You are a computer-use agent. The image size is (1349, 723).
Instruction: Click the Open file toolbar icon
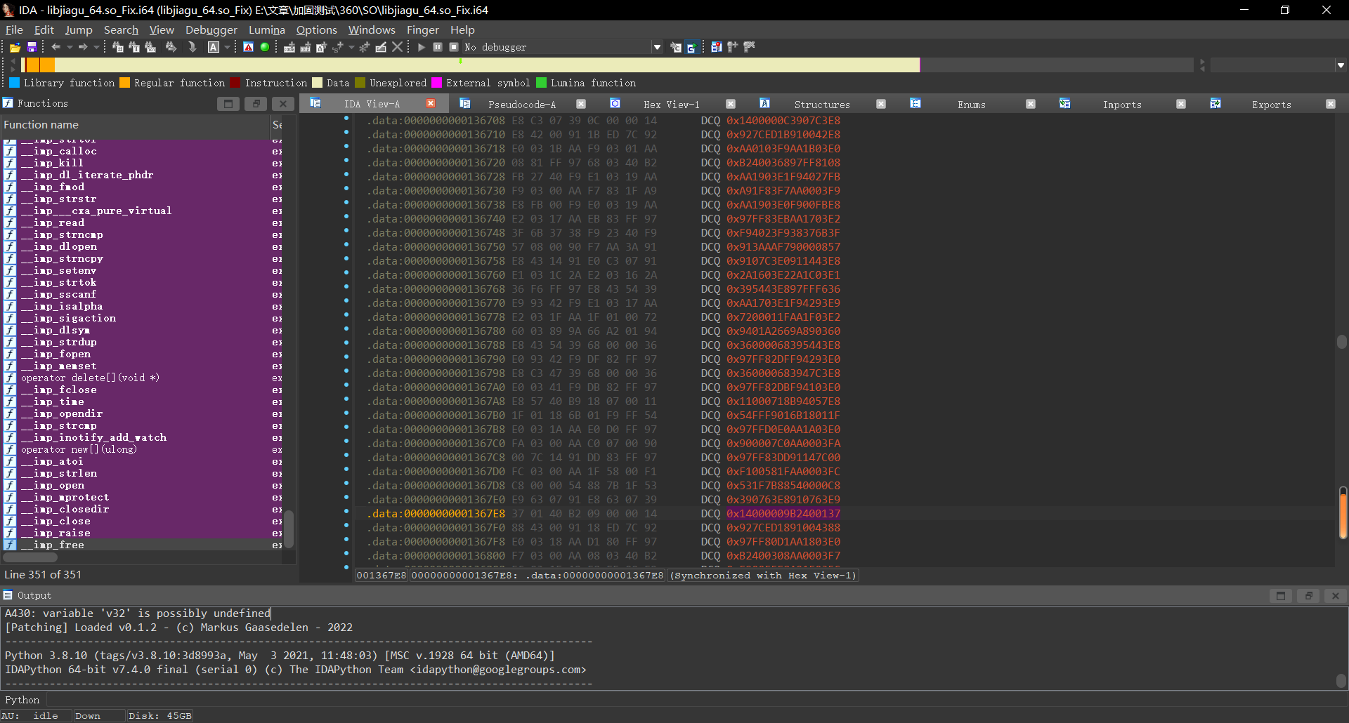(x=15, y=47)
